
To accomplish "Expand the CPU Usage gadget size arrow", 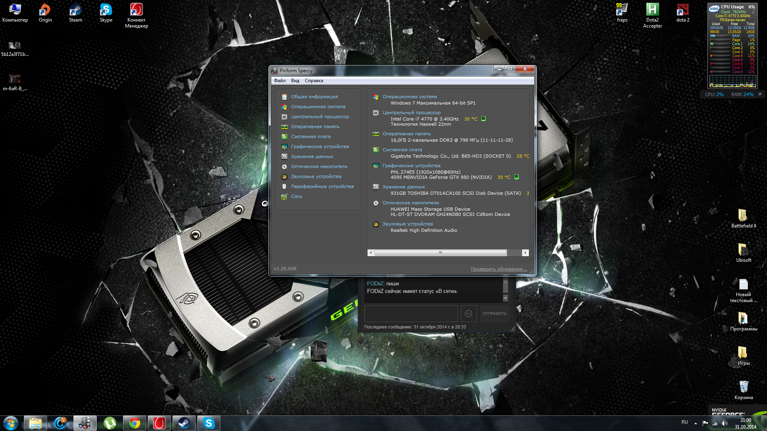I will point(759,95).
